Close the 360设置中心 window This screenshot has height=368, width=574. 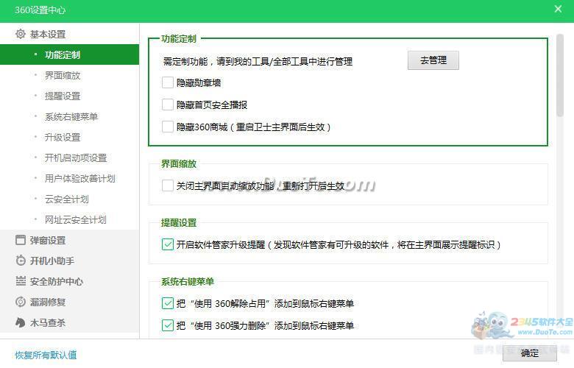(558, 10)
